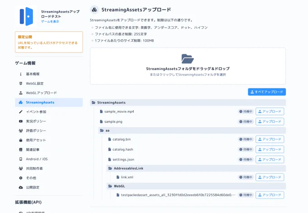This screenshot has width=308, height=213.
Task: Select the sample.png file name
Action: (113, 122)
